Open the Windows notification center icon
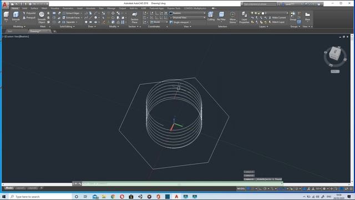Screen dimensions: 355x200 point(349,197)
